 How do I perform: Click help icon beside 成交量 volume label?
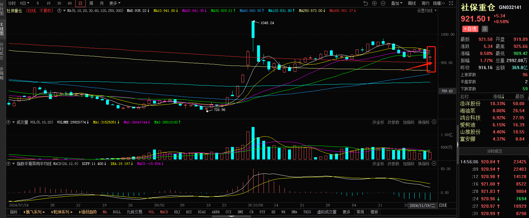click(x=9, y=122)
